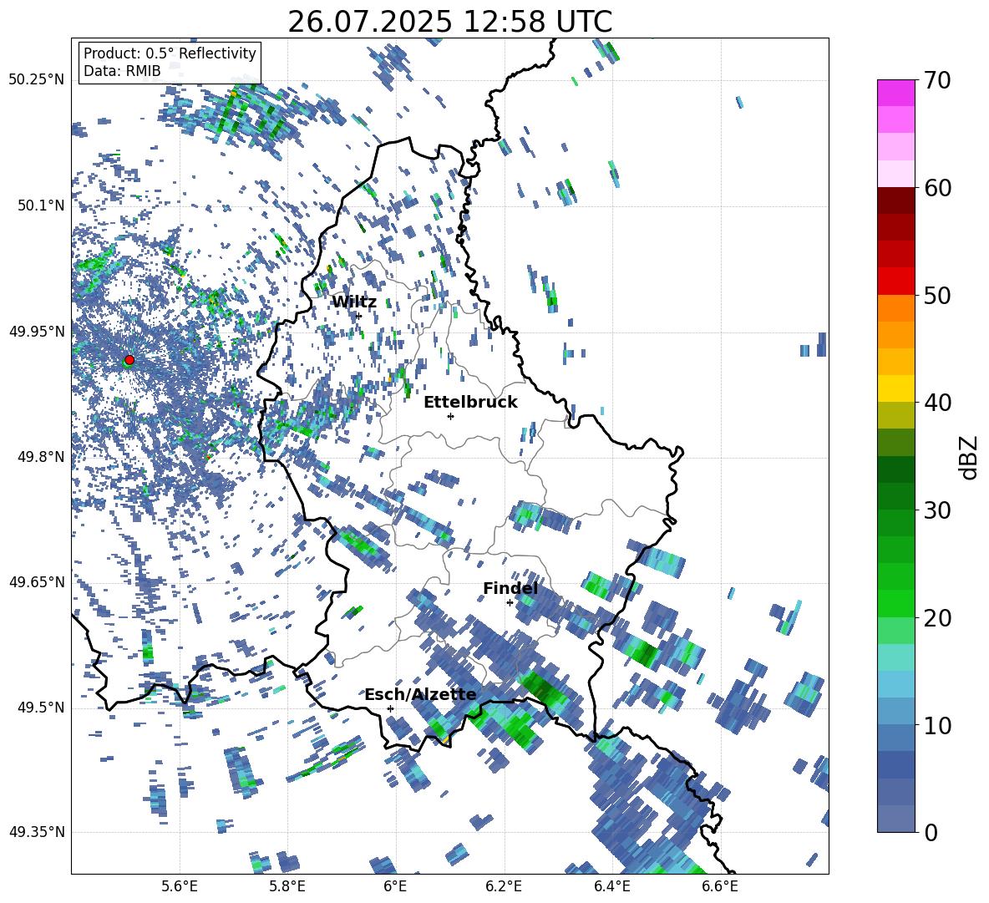The image size is (989, 903).
Task: Click the 49.8°N latitude label
Action: coord(40,457)
